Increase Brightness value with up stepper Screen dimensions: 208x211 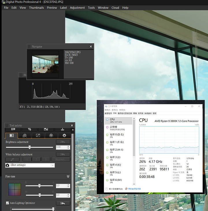coord(68,146)
